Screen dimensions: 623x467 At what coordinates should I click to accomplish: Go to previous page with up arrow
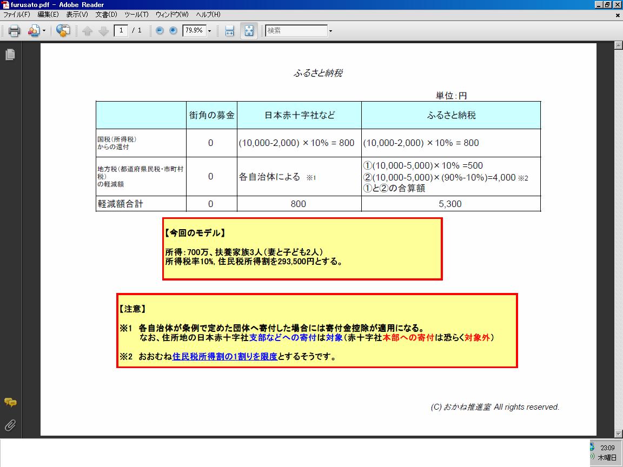[88, 31]
